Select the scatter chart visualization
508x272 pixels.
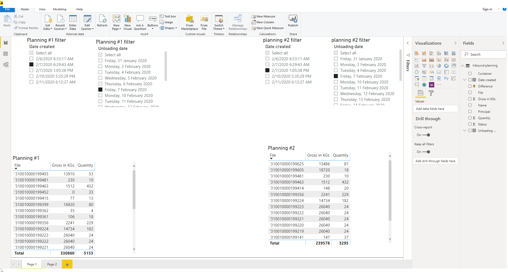(432, 66)
